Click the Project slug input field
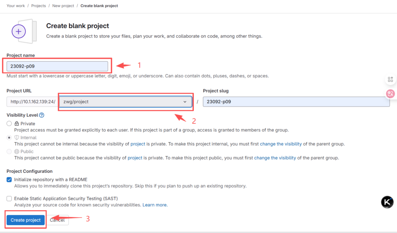The width and height of the screenshot is (397, 233). (296, 102)
